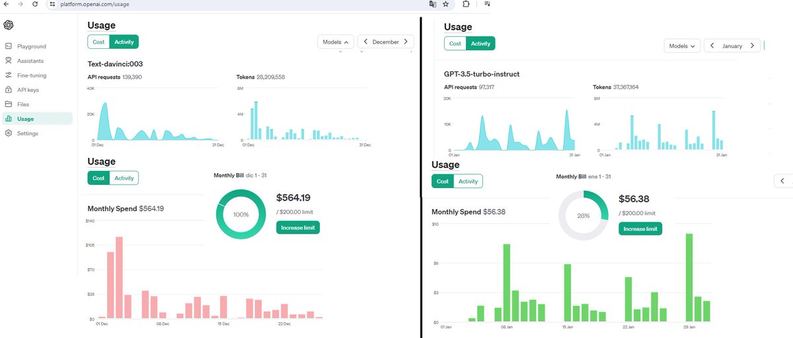Open the Models dropdown beside January

tap(681, 46)
